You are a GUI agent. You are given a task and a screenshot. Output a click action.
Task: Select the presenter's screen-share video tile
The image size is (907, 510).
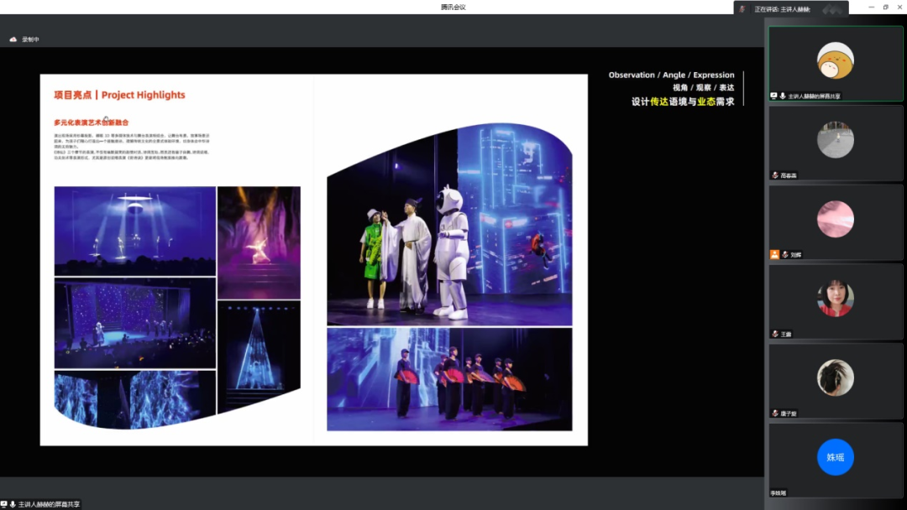pyautogui.click(x=835, y=63)
